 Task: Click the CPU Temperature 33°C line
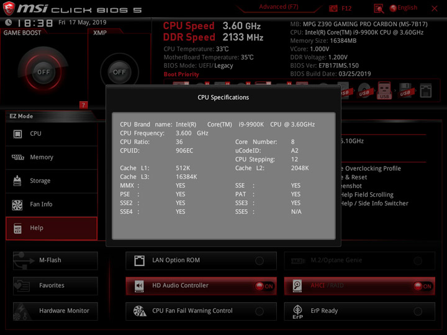click(196, 49)
